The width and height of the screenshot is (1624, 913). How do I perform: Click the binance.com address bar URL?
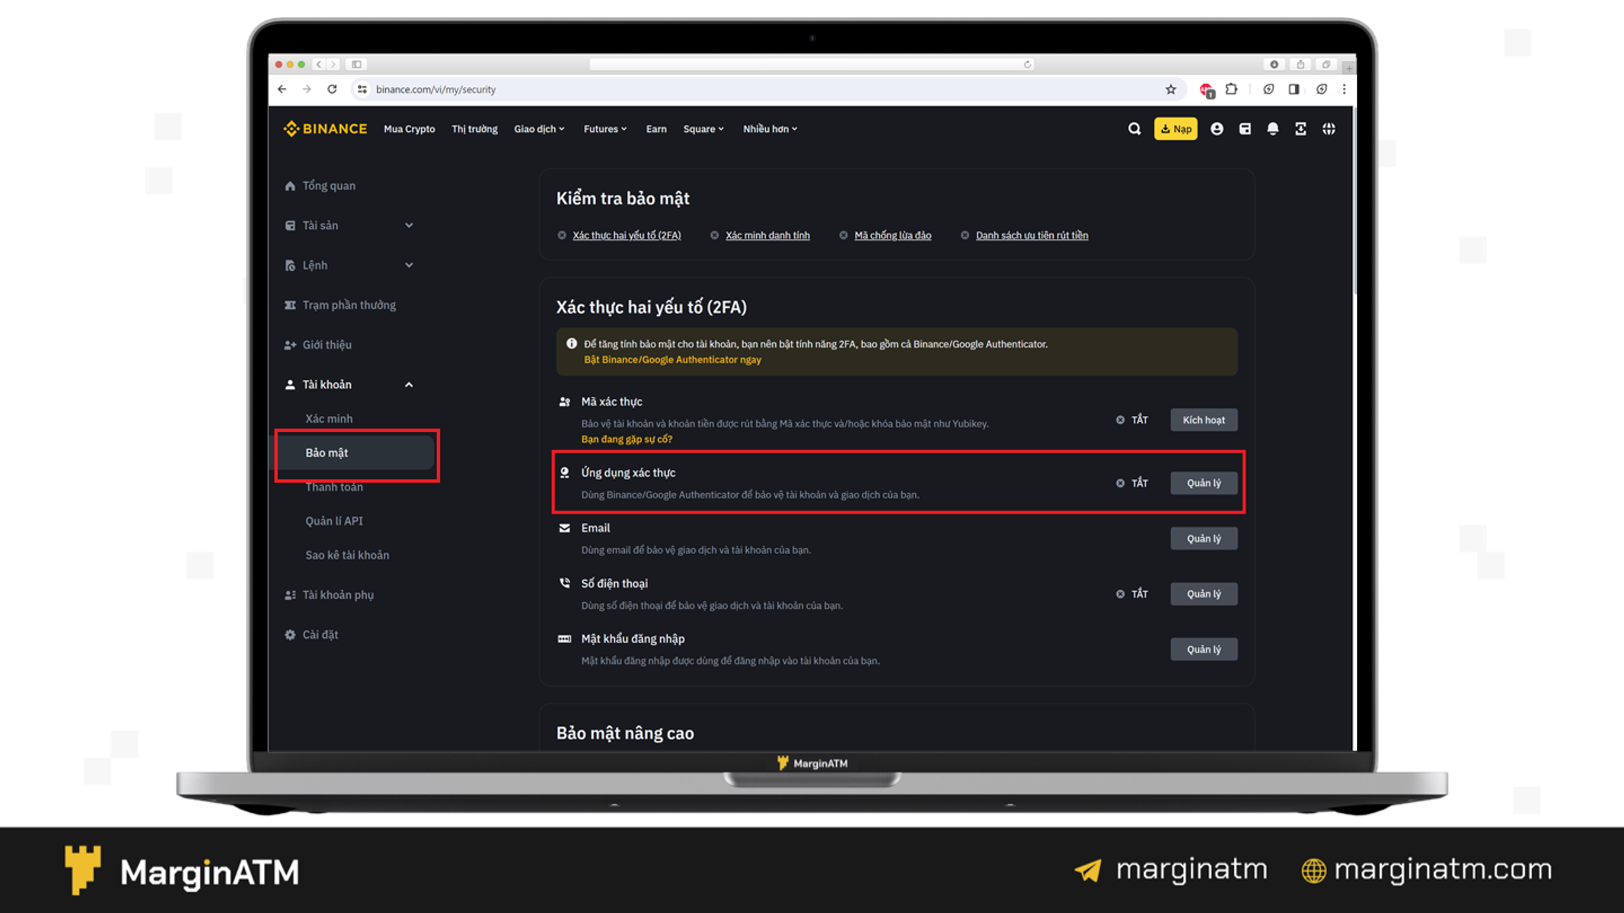(x=436, y=89)
